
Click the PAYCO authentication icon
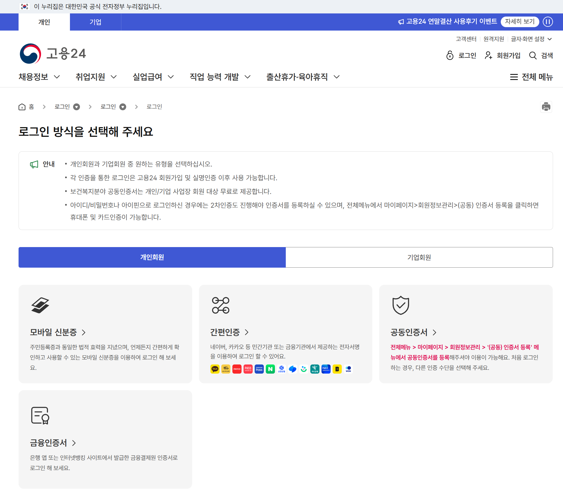(237, 369)
